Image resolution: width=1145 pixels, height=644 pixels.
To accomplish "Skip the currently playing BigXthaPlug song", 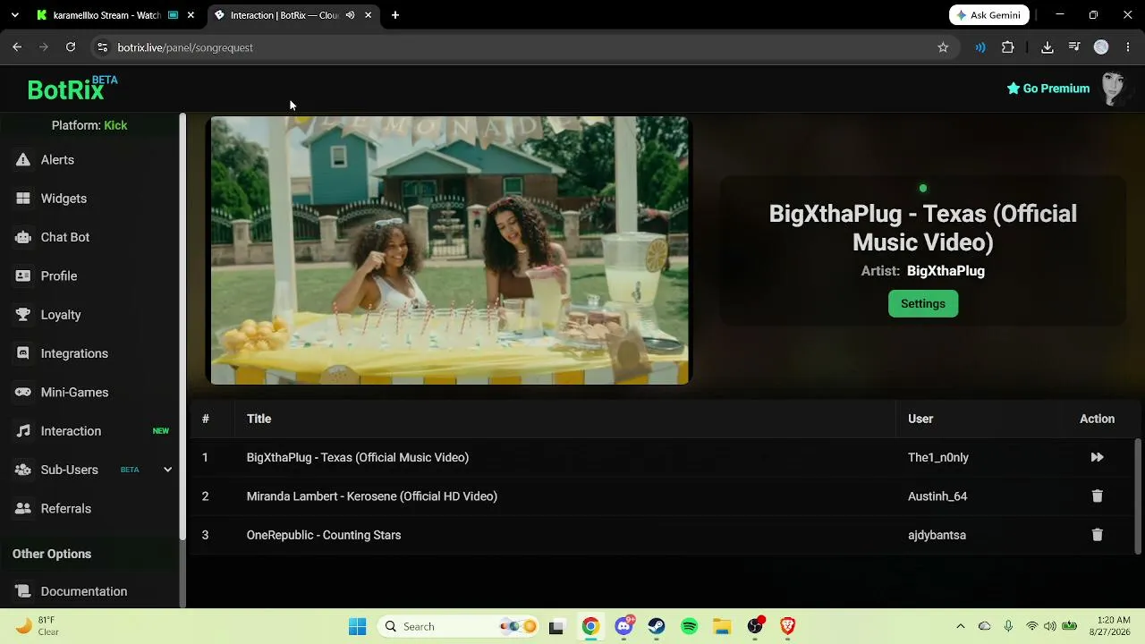I will click(x=1097, y=457).
